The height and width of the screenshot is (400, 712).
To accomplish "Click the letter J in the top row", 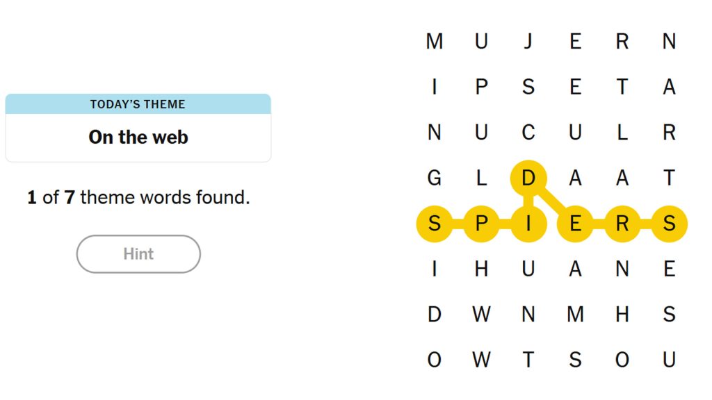I will [x=528, y=42].
